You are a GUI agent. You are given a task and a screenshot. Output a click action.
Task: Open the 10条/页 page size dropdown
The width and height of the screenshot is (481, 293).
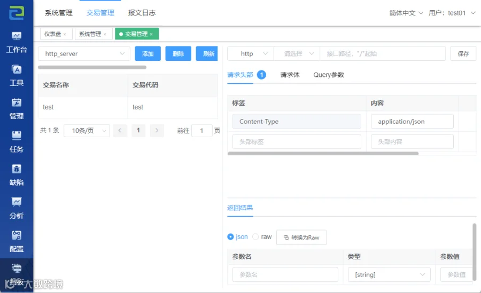87,131
